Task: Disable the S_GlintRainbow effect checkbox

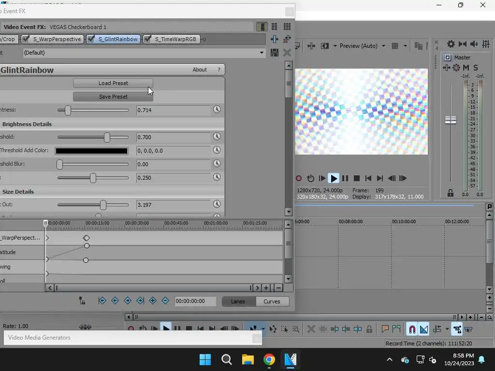Action: (x=91, y=39)
